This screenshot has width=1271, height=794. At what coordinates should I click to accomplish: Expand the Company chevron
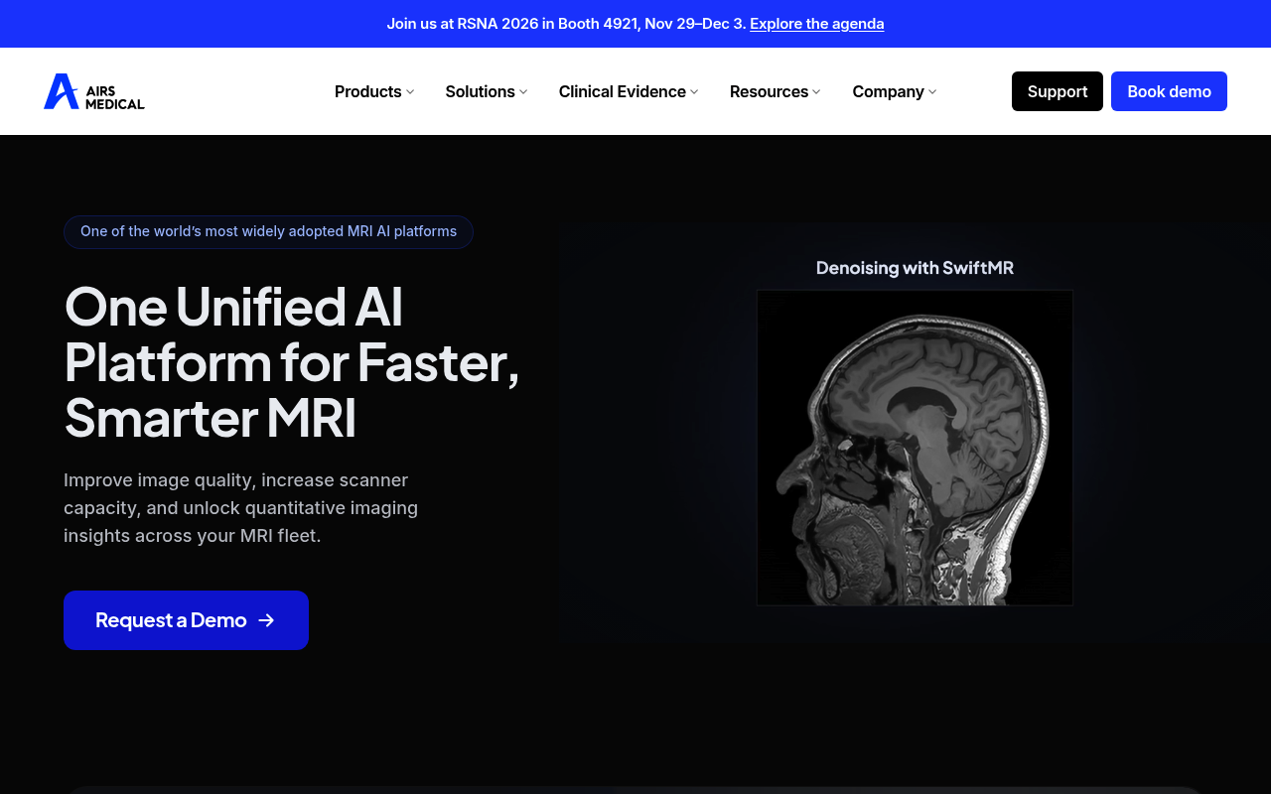coord(932,92)
